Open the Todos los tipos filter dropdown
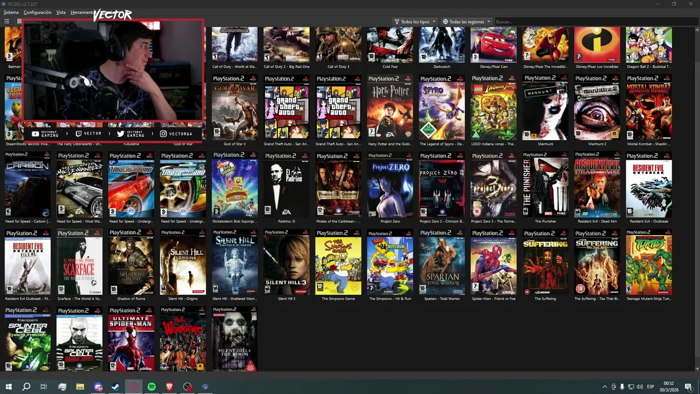The height and width of the screenshot is (394, 700). pyautogui.click(x=415, y=22)
